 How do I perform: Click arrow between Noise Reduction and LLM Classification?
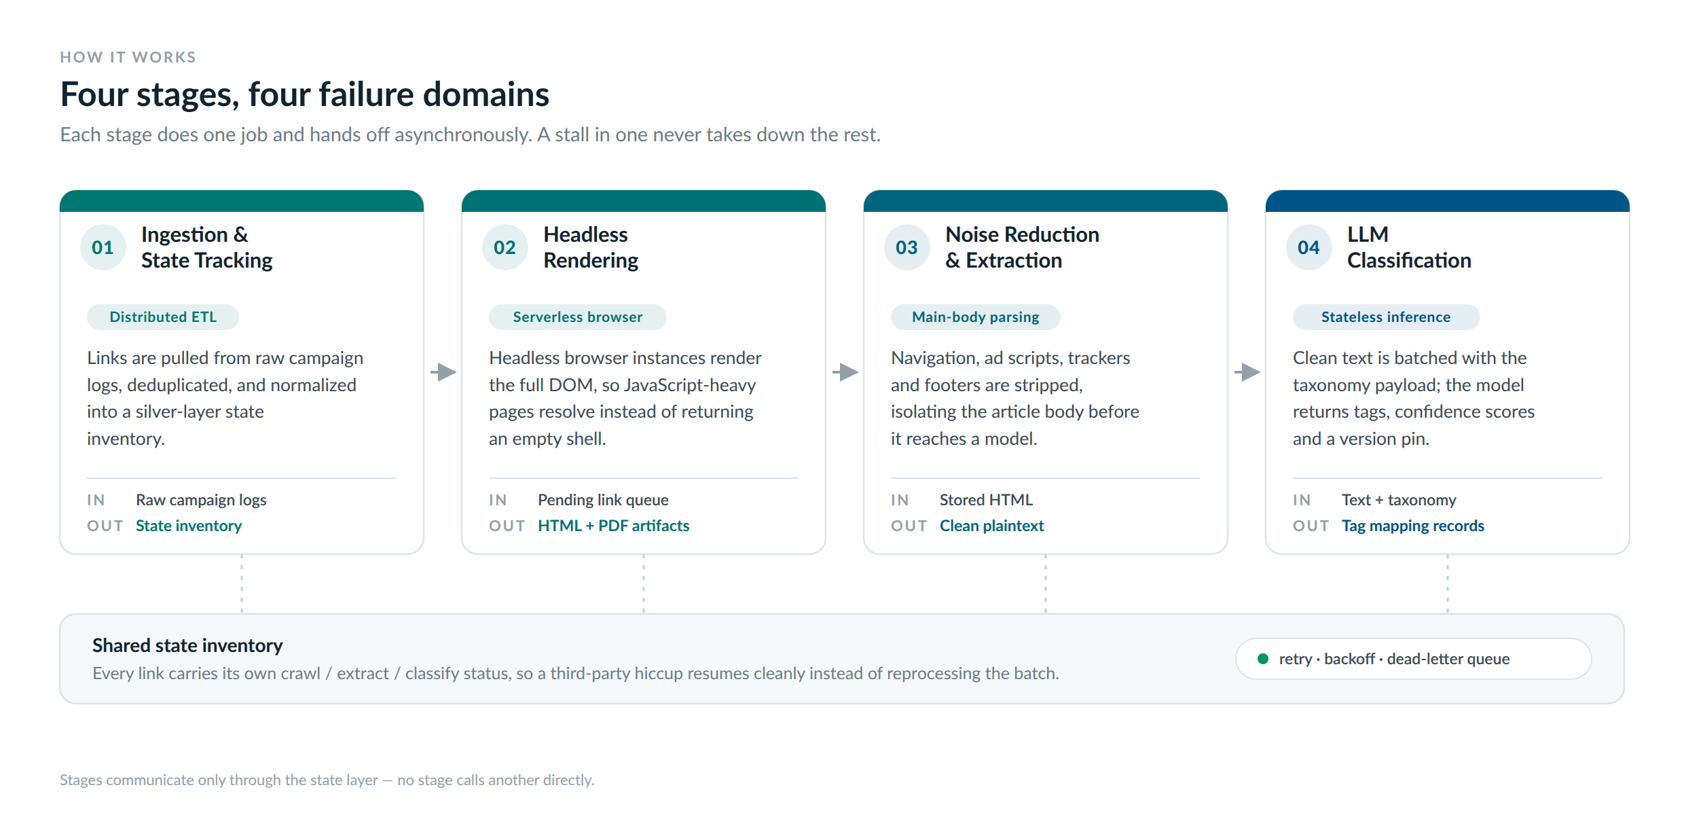click(x=1247, y=372)
